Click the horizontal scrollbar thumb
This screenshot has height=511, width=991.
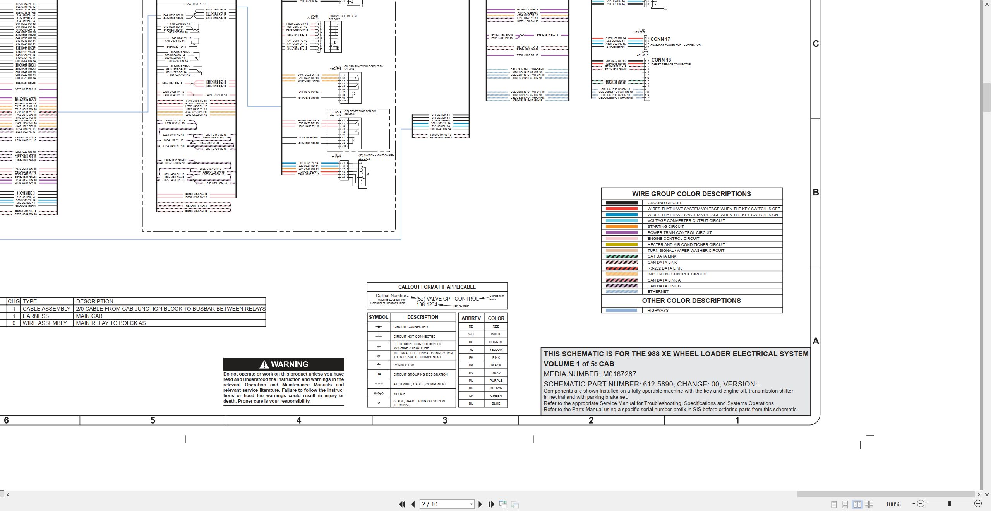(x=886, y=494)
